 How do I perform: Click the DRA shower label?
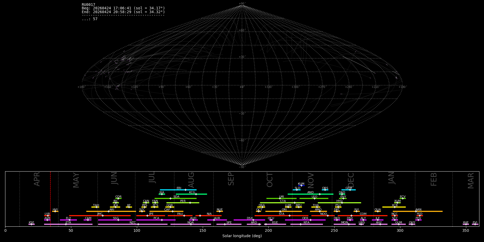(262, 205)
